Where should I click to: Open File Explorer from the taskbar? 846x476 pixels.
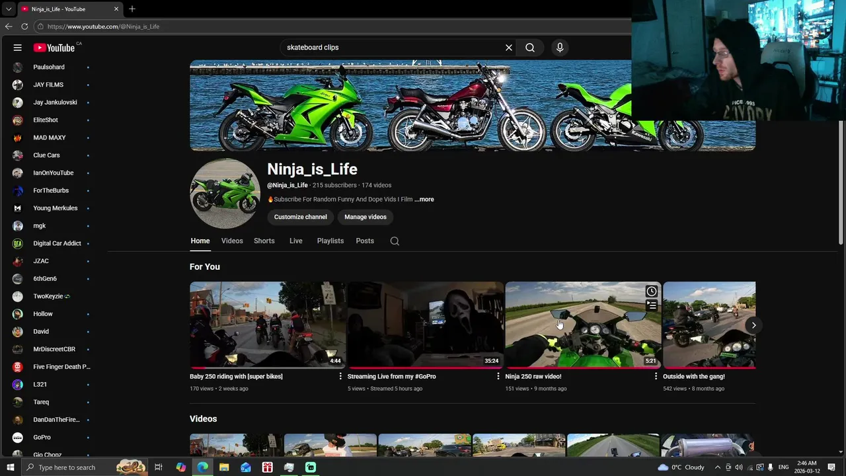coord(224,467)
